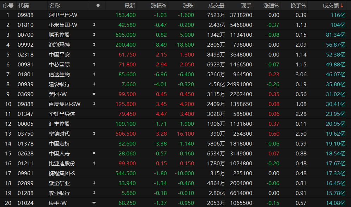Click the latest price 109.100 for 汇丰控股
Screen dimensions: 351x207
coord(126,124)
